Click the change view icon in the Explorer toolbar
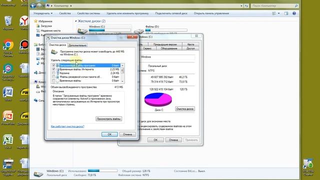 [274, 13]
